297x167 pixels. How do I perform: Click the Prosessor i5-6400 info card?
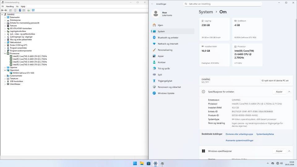point(247,55)
